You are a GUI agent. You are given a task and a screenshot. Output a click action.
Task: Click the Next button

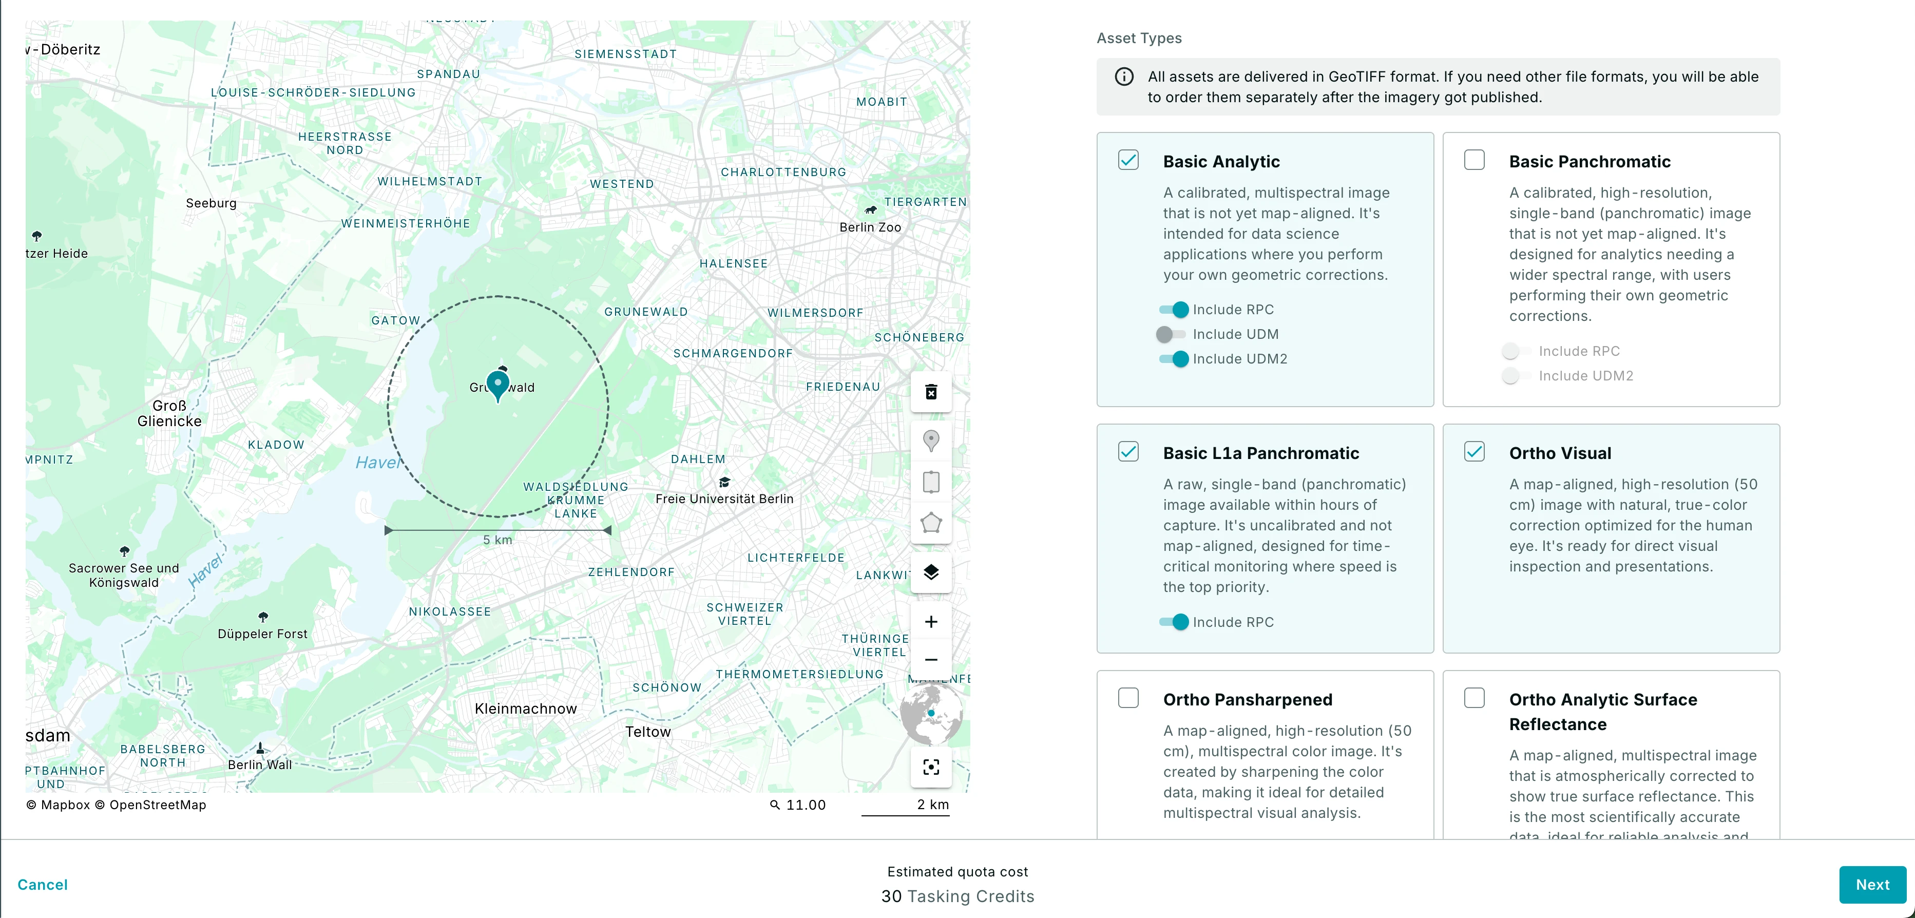point(1871,885)
